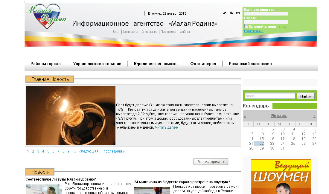Open the Файлы menu link
Viewport: 329px width, 194px height.
click(185, 32)
